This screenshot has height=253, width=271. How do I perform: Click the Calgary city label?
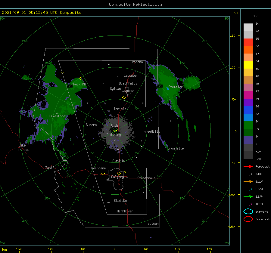pos(117,177)
